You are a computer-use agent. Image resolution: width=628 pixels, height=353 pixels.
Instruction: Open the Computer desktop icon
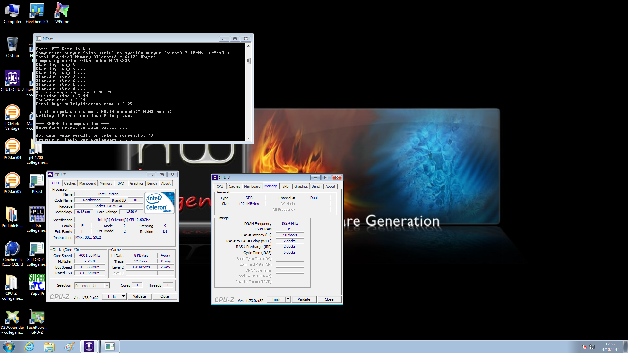[12, 13]
